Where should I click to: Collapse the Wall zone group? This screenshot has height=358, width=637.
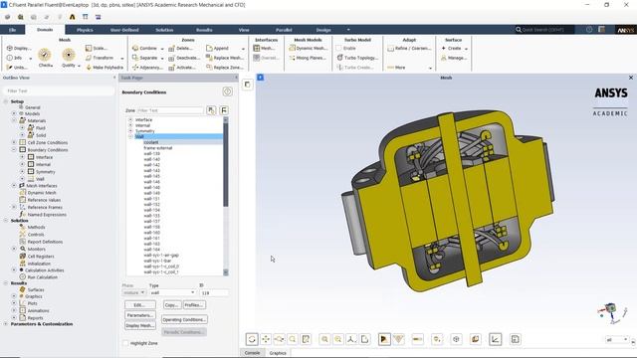[x=130, y=136]
